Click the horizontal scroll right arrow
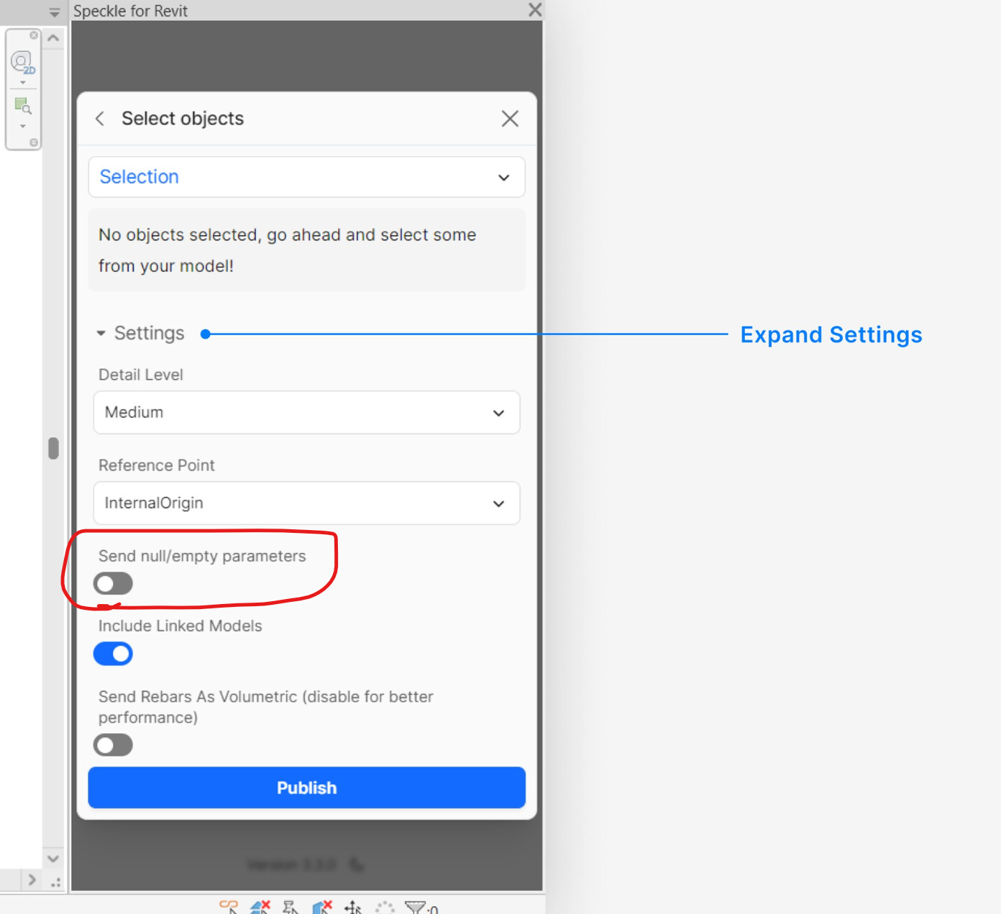The height and width of the screenshot is (914, 1001). [x=32, y=879]
